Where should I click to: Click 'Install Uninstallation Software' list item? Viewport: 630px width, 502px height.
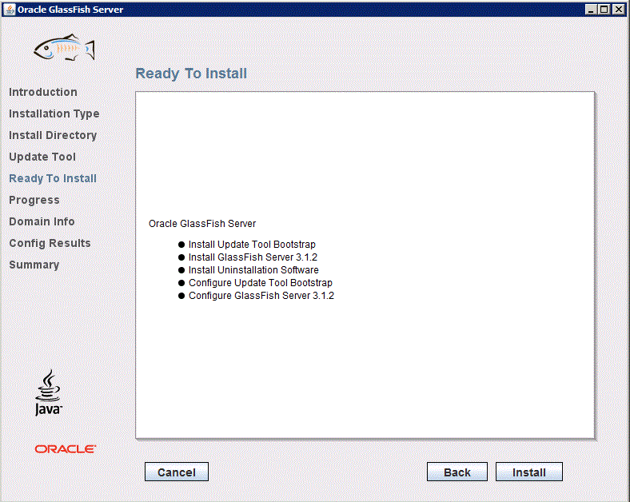click(x=249, y=270)
